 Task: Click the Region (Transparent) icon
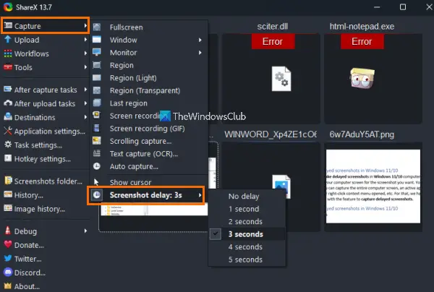tap(97, 90)
